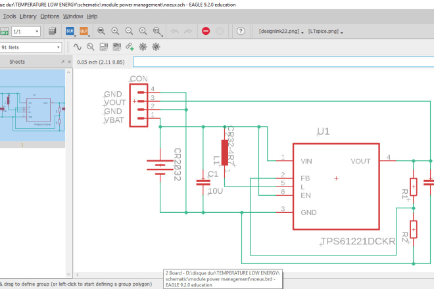
Task: Click the 10U capacitor value text
Action: [x=215, y=191]
